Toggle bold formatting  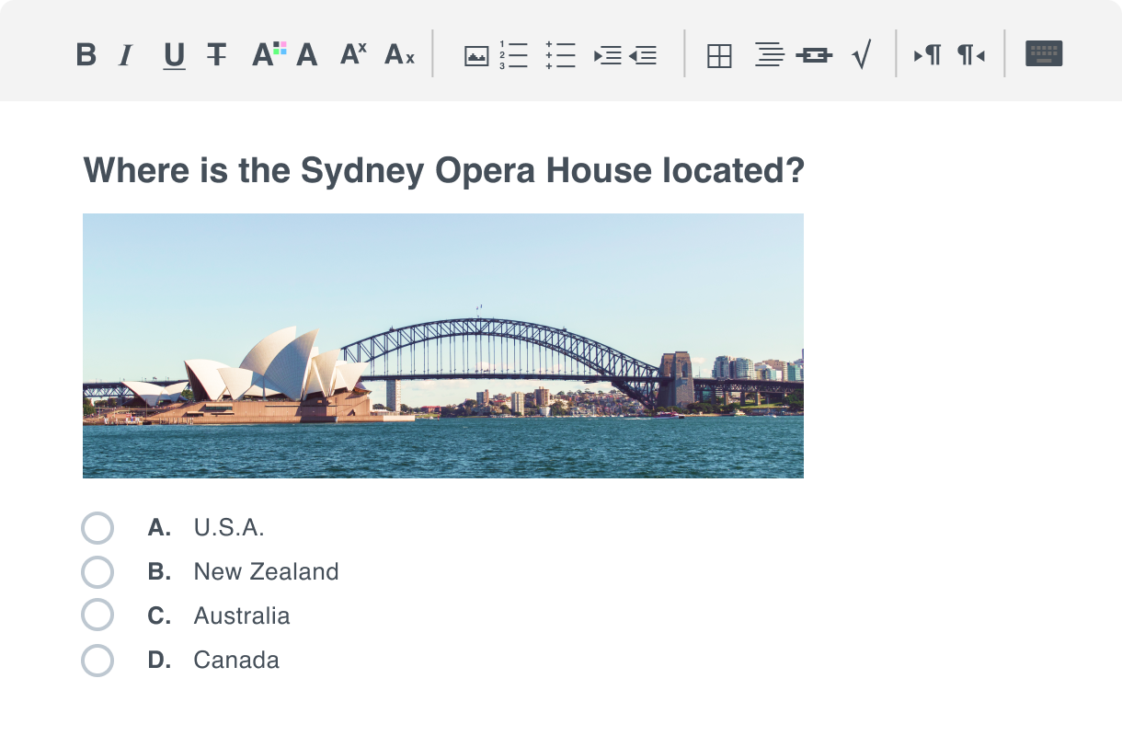pyautogui.click(x=86, y=55)
